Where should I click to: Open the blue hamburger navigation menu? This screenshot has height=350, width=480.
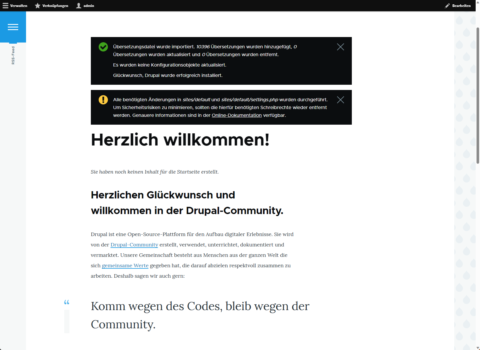(13, 27)
